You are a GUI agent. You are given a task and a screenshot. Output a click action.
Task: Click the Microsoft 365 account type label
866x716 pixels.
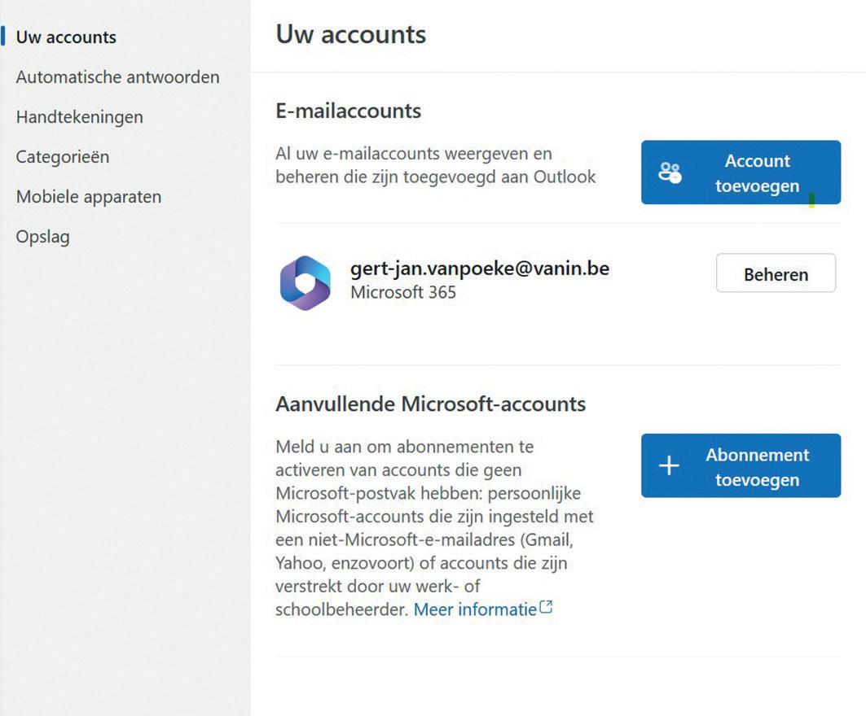click(x=402, y=292)
